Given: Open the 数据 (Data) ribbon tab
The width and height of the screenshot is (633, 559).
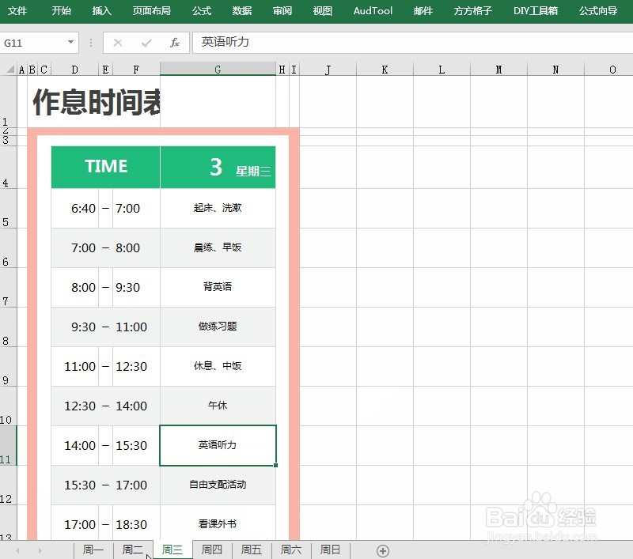Looking at the screenshot, I should [x=242, y=11].
